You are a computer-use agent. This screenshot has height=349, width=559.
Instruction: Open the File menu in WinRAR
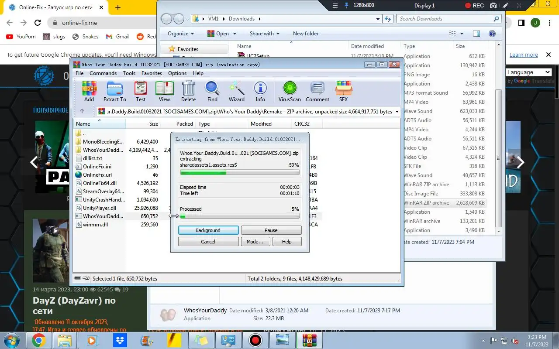(79, 73)
